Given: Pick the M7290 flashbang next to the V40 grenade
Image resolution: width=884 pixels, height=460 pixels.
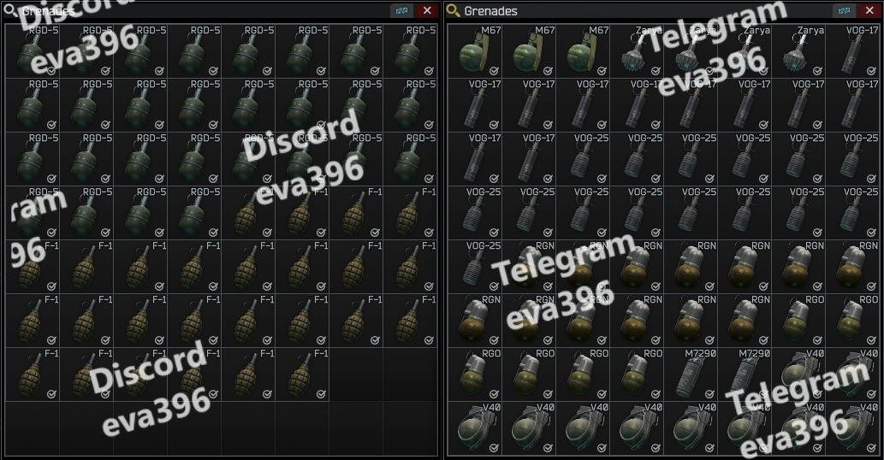Looking at the screenshot, I should point(745,374).
